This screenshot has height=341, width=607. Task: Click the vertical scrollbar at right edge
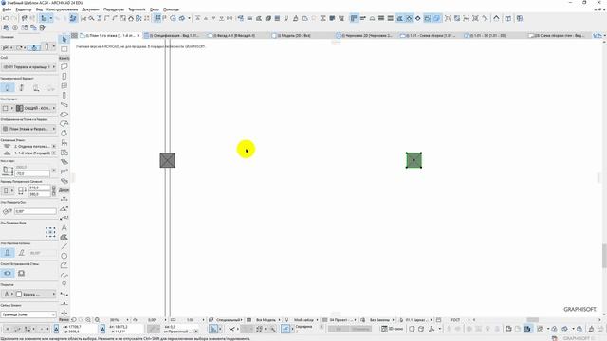click(x=604, y=255)
